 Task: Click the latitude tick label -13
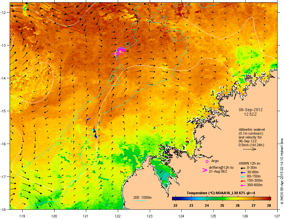pyautogui.click(x=3, y=45)
